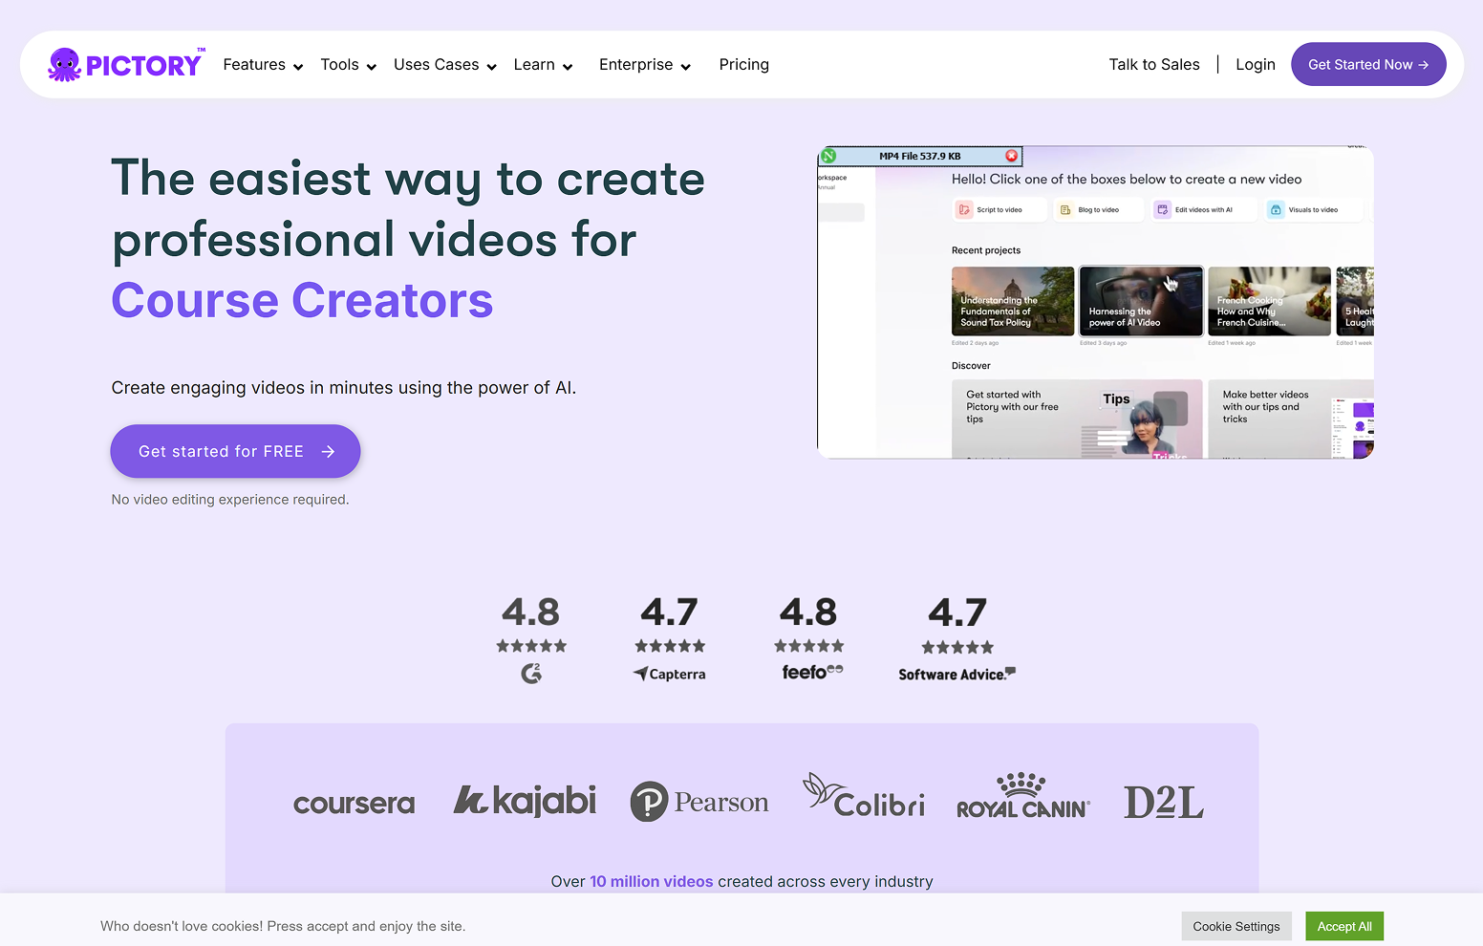Screen dimensions: 1483x946
Task: Go to the Pricing page
Action: [x=743, y=65]
